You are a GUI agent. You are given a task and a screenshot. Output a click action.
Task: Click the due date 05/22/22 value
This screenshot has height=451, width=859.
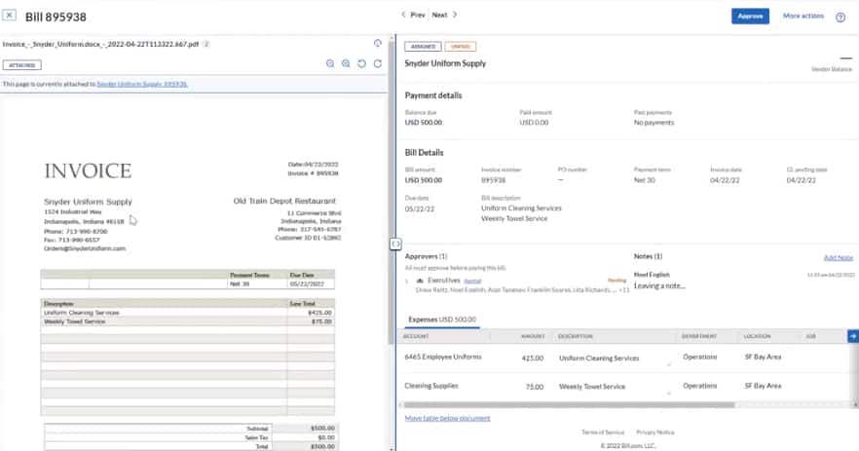tap(420, 208)
